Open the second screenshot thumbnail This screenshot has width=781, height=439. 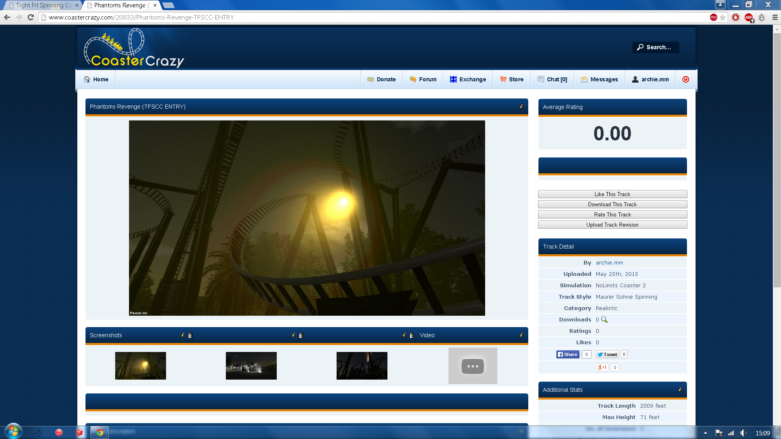pos(251,366)
